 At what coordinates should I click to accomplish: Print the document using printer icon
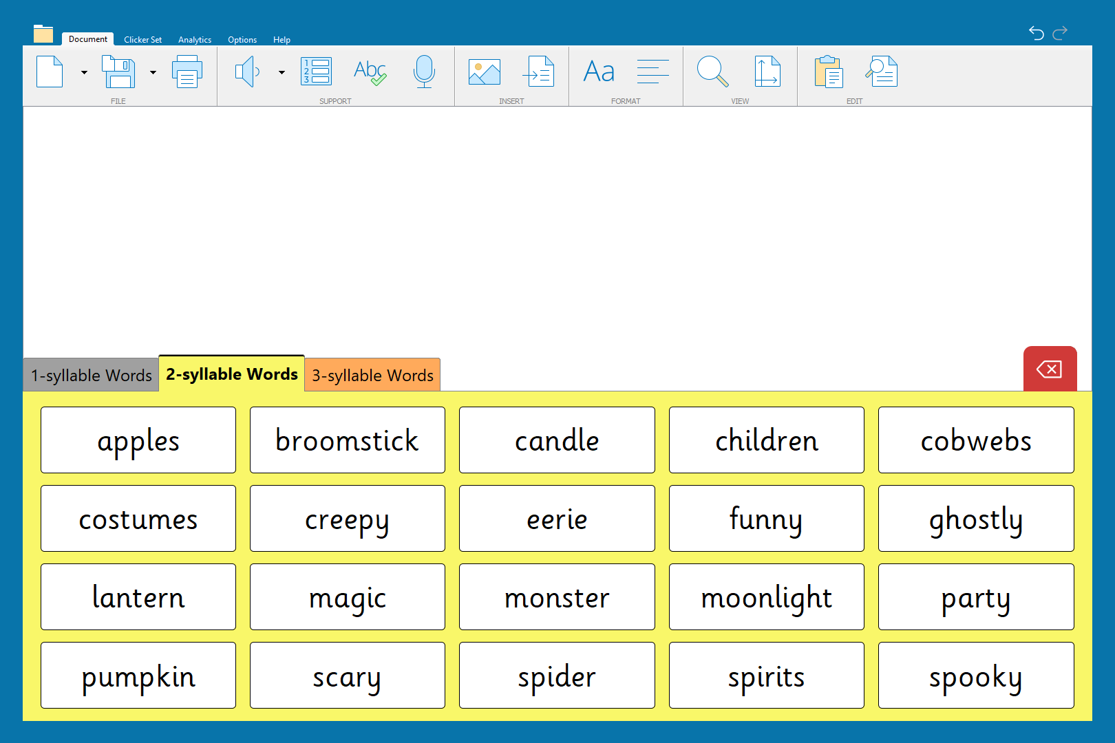click(187, 72)
